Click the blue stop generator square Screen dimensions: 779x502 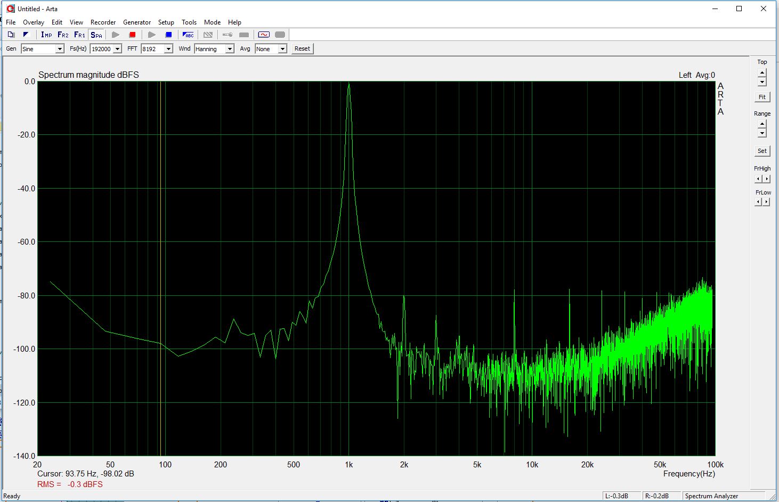(168, 35)
